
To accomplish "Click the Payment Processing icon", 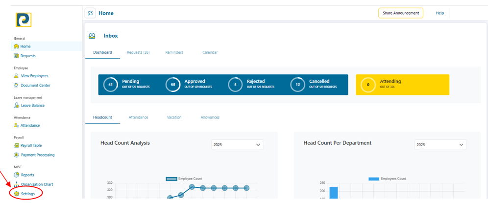I will tap(17, 155).
